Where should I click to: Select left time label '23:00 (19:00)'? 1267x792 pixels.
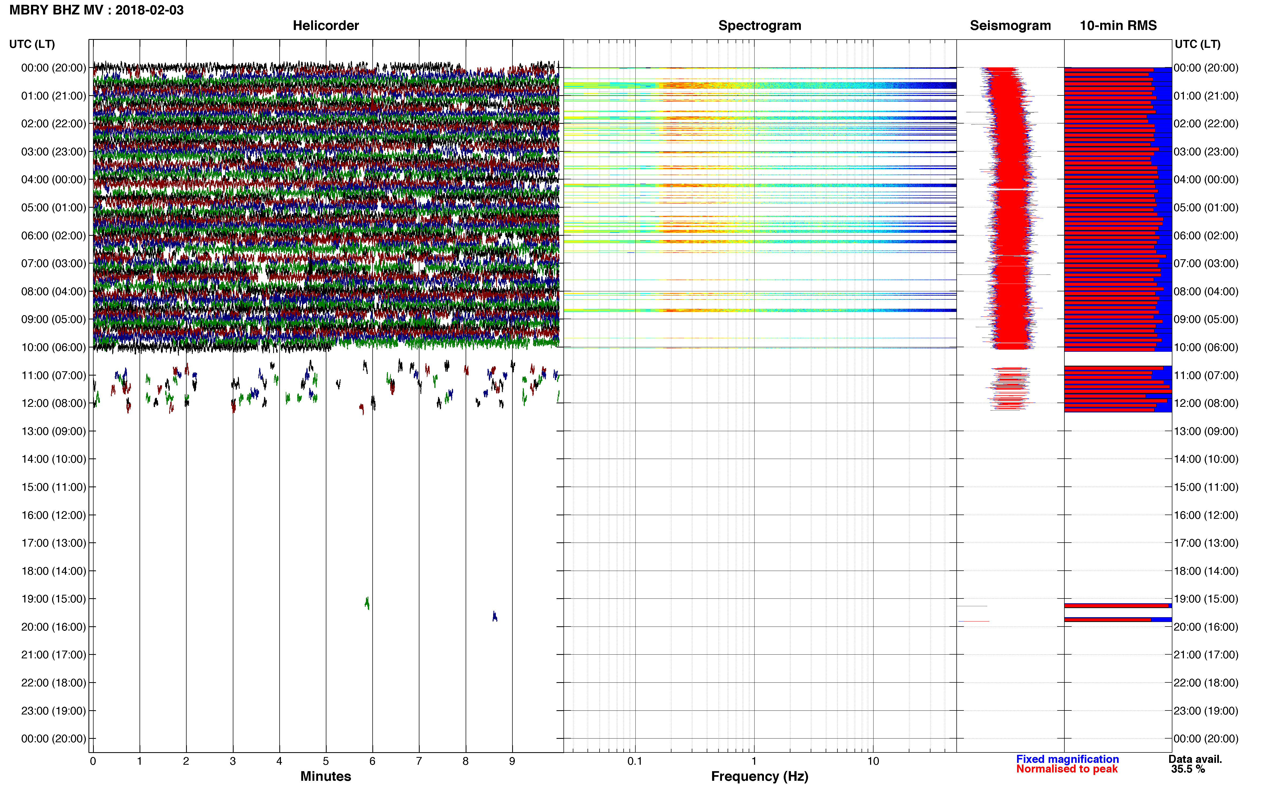coord(53,711)
